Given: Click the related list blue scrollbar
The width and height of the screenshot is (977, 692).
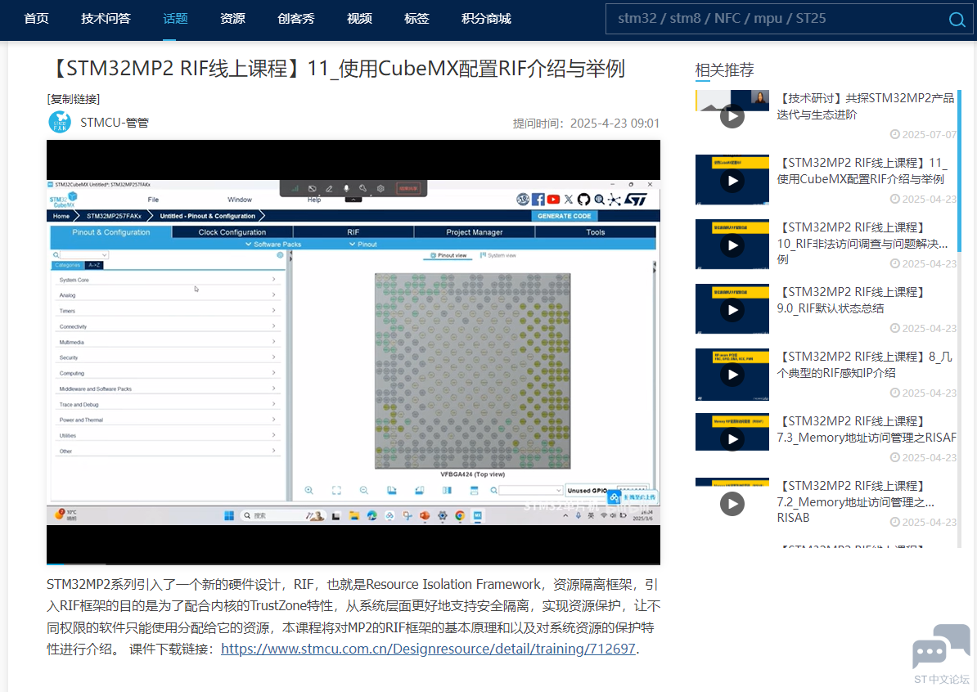Looking at the screenshot, I should coord(959,171).
